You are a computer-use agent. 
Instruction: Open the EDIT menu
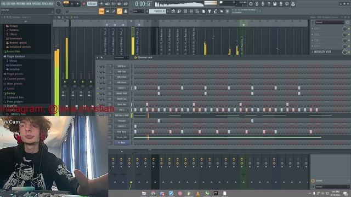click(x=9, y=4)
